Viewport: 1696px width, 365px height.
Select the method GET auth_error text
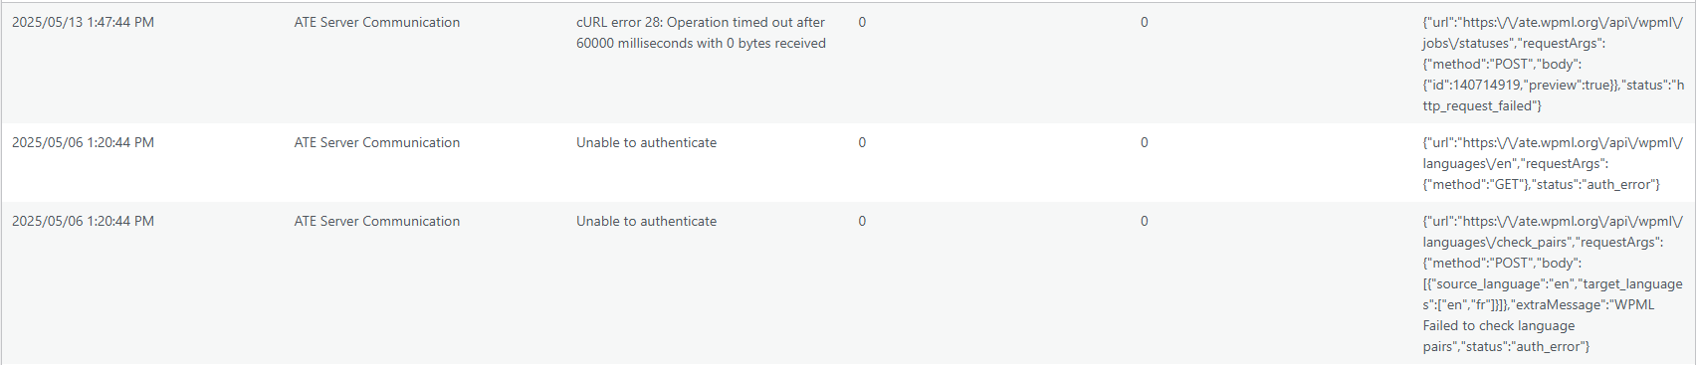tap(1541, 184)
